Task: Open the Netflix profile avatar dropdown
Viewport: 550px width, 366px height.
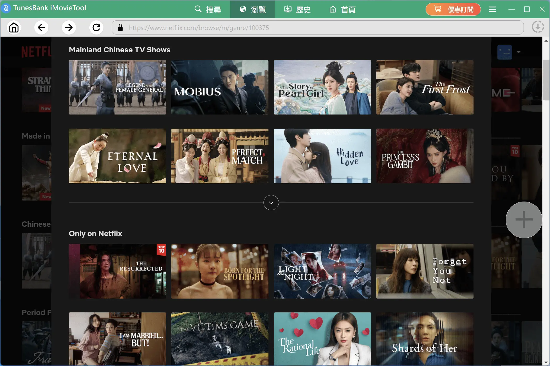Action: pyautogui.click(x=505, y=52)
